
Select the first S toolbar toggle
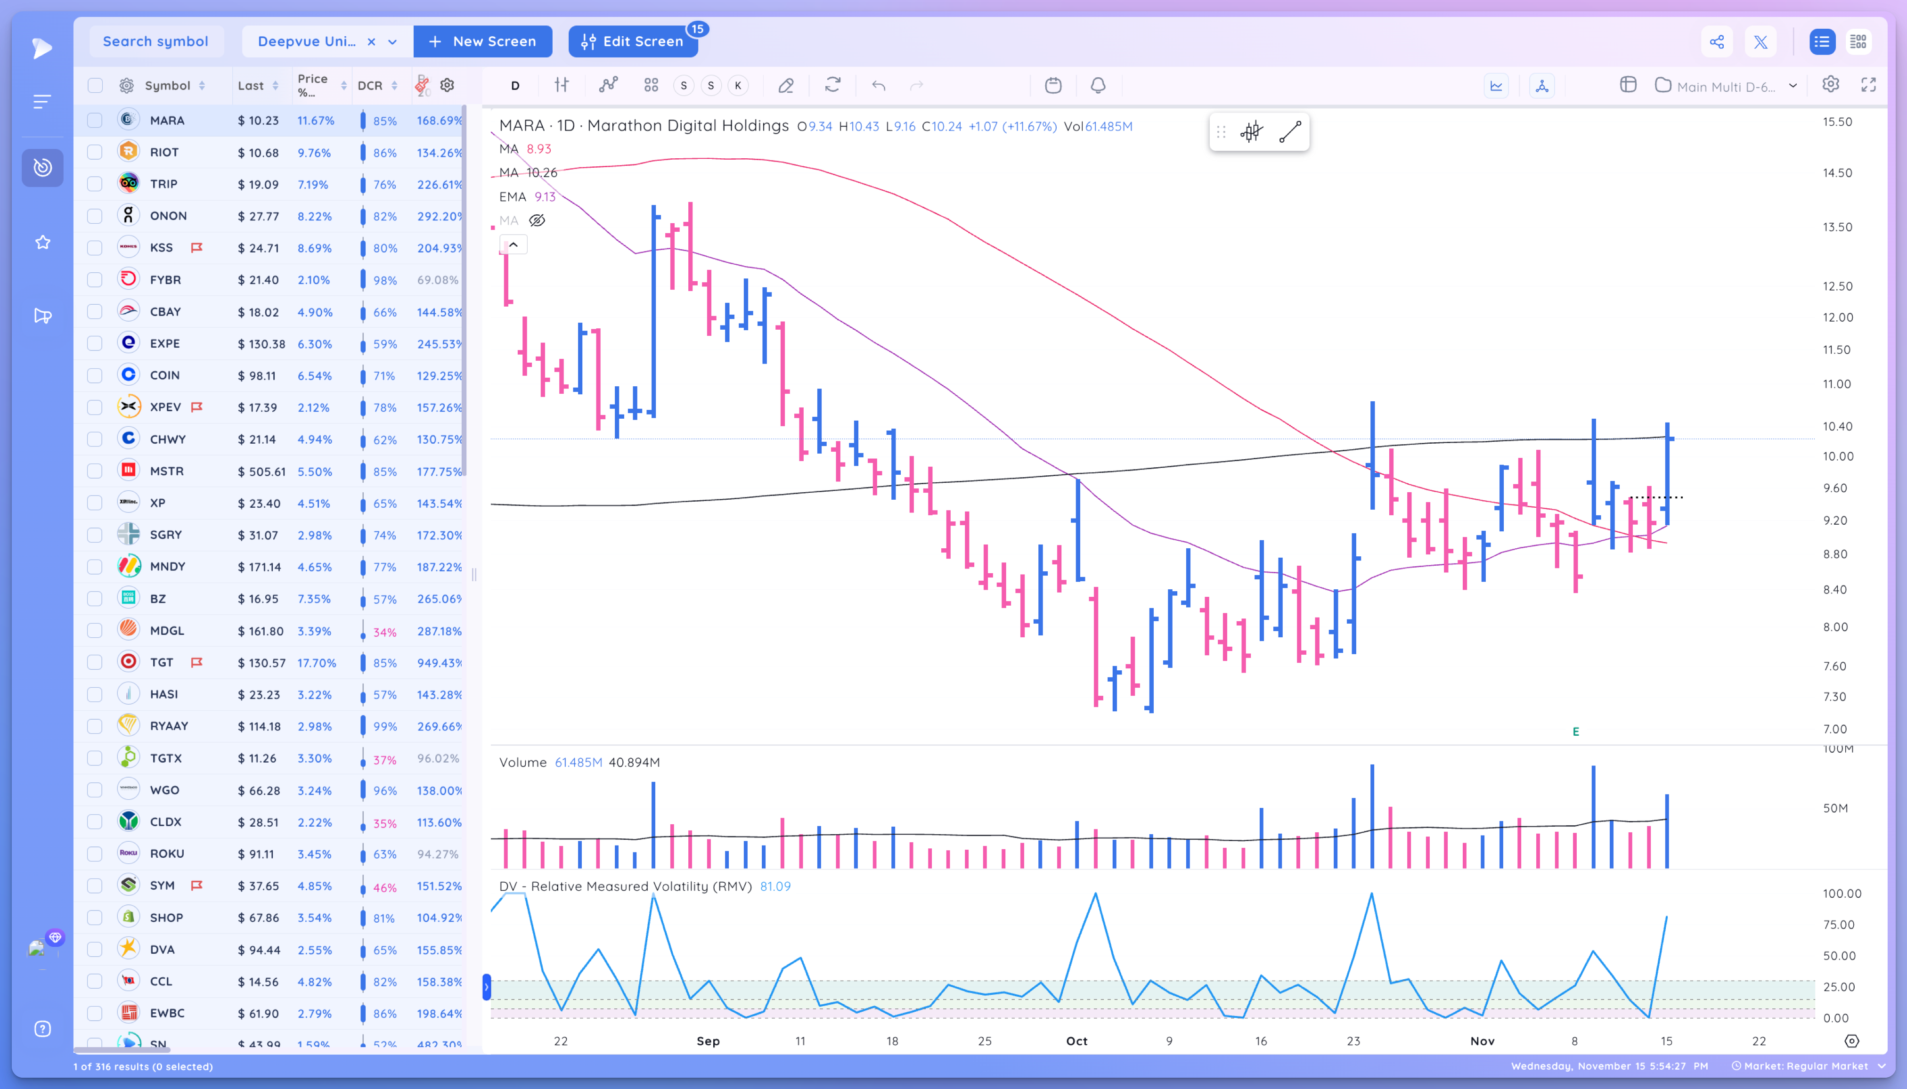coord(684,85)
